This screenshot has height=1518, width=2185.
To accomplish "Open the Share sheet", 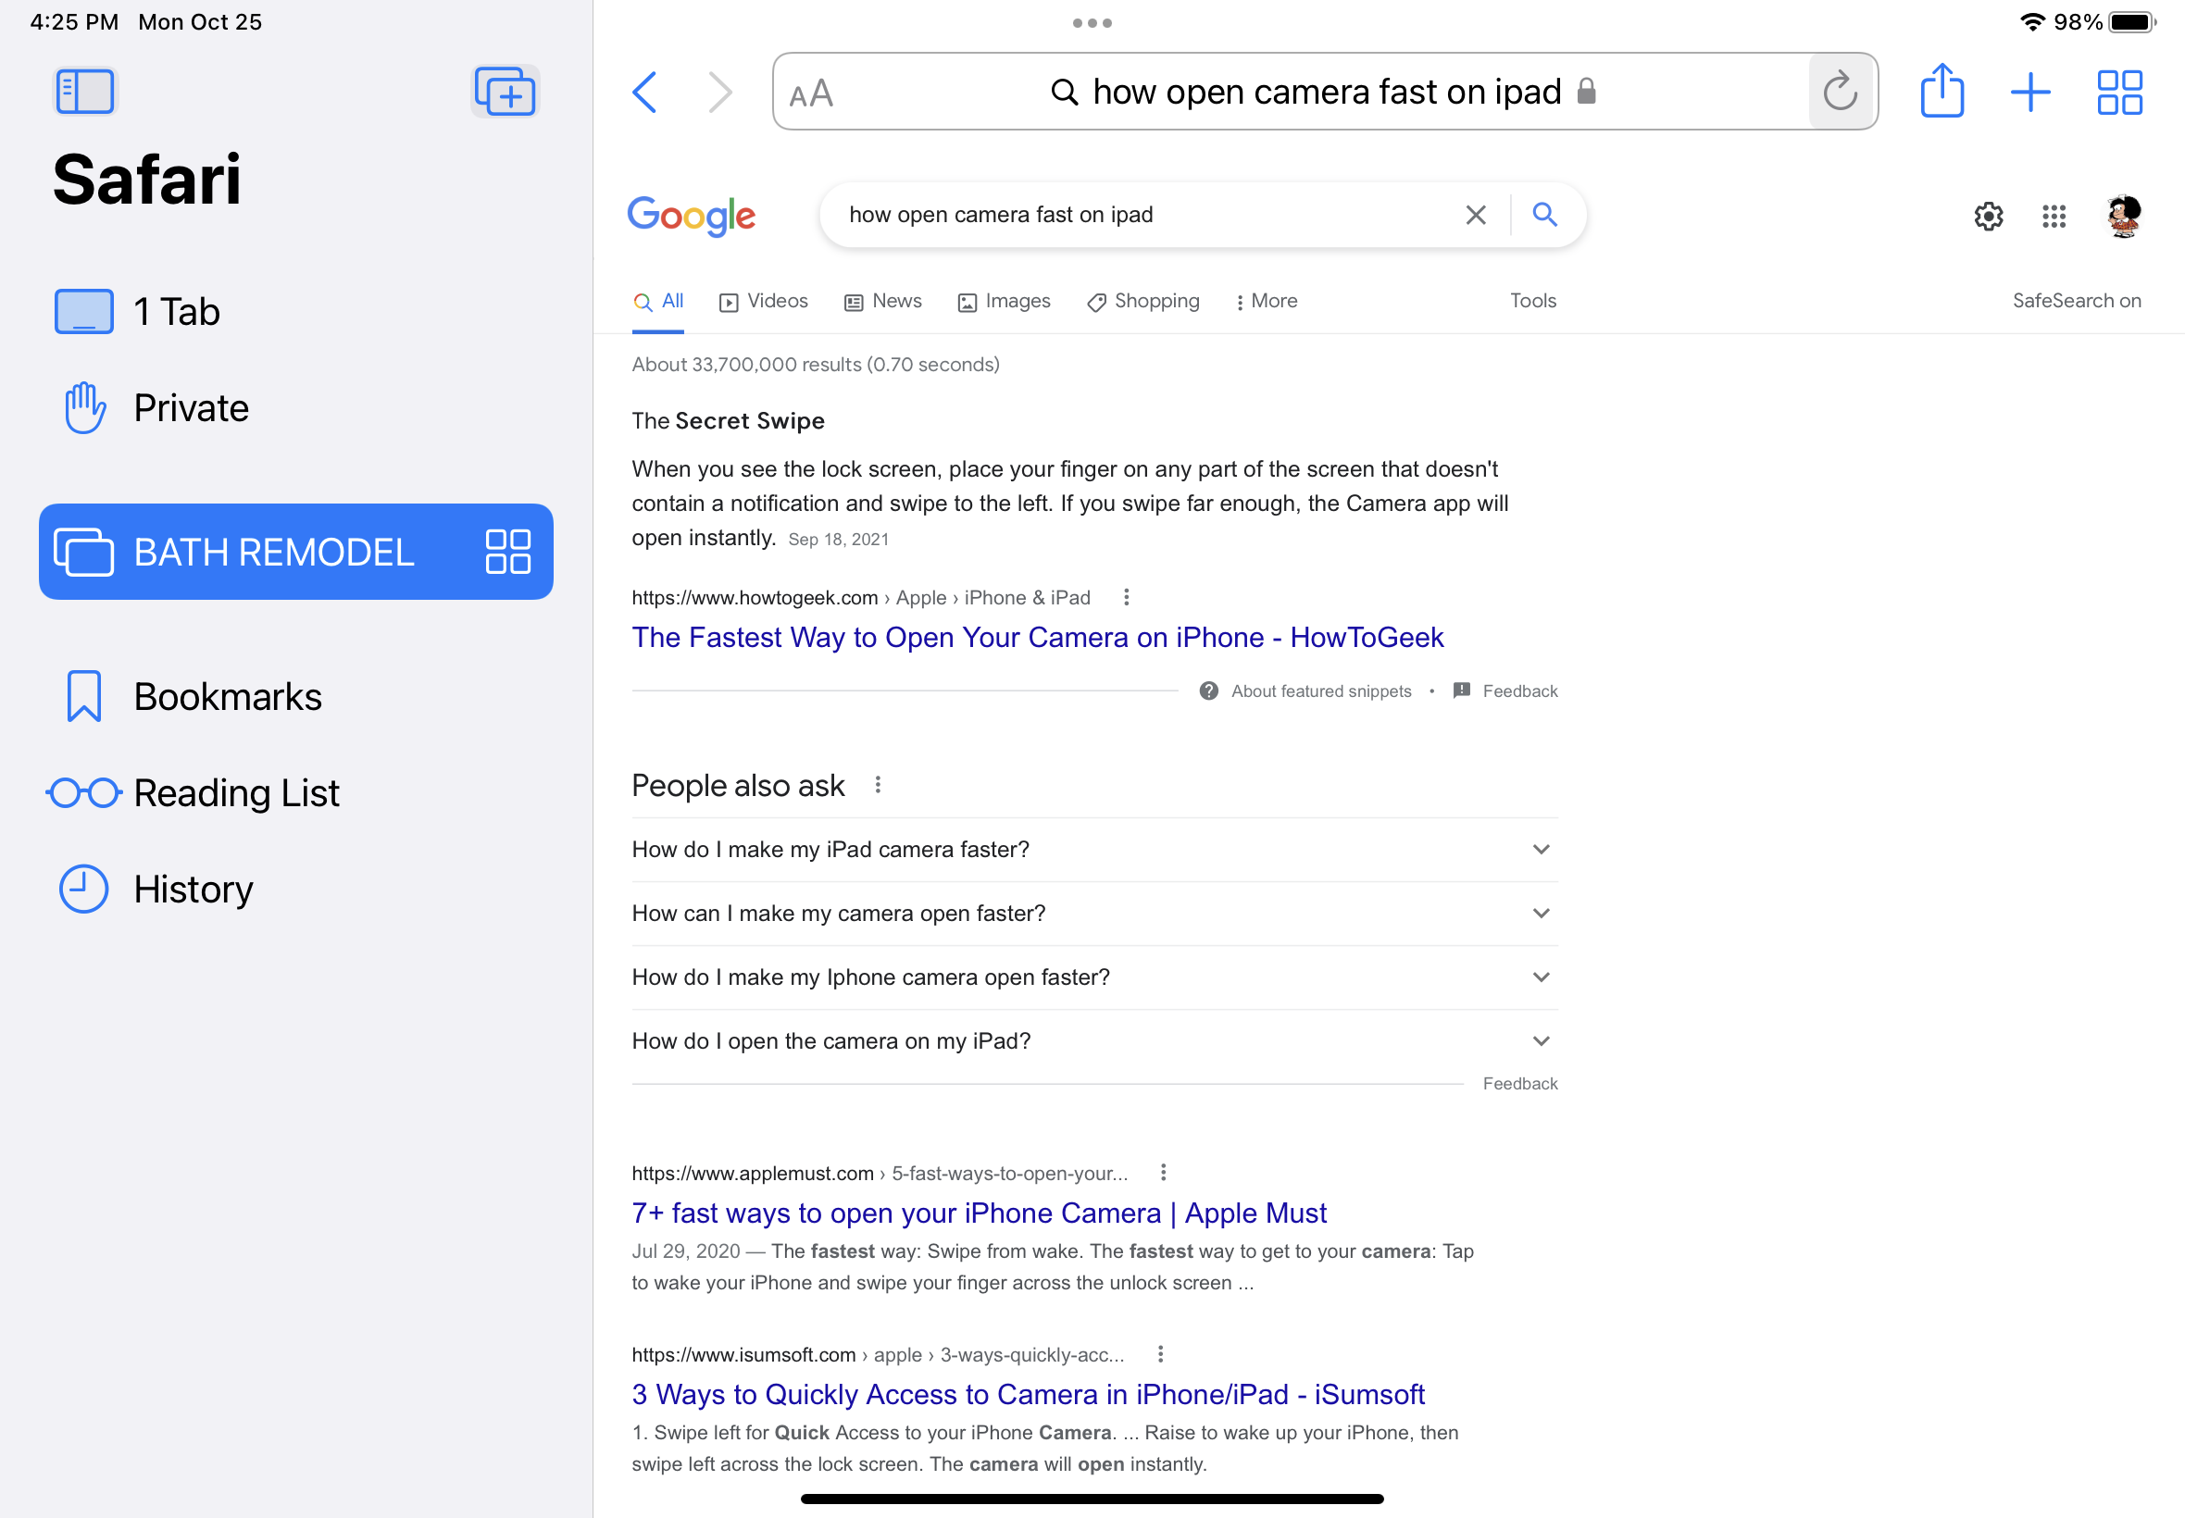I will [x=1942, y=93].
